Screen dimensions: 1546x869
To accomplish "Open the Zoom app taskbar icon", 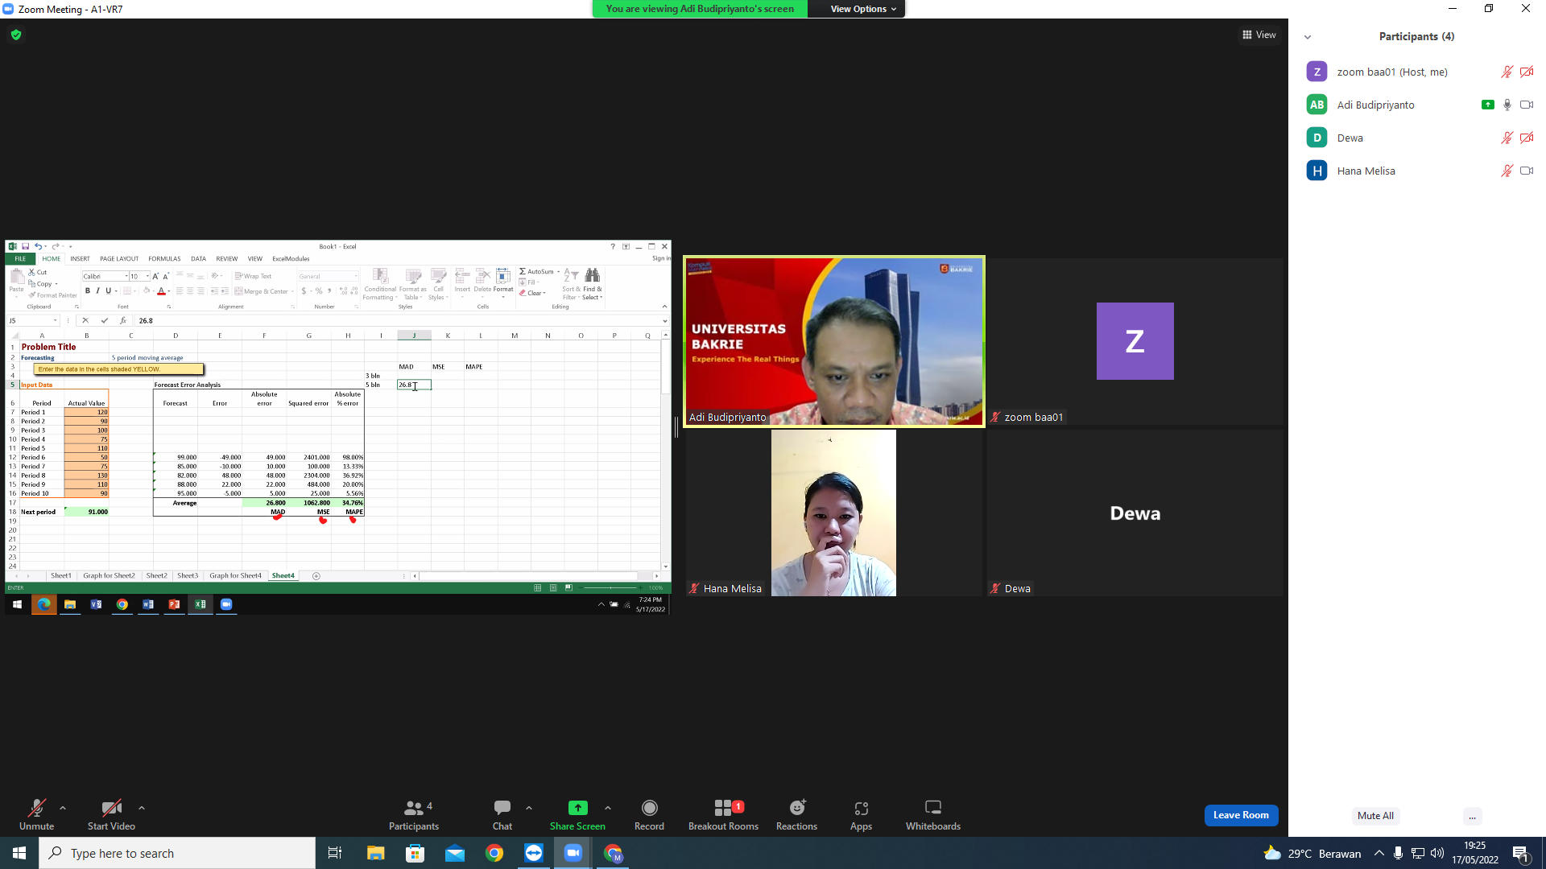I will pos(573,853).
